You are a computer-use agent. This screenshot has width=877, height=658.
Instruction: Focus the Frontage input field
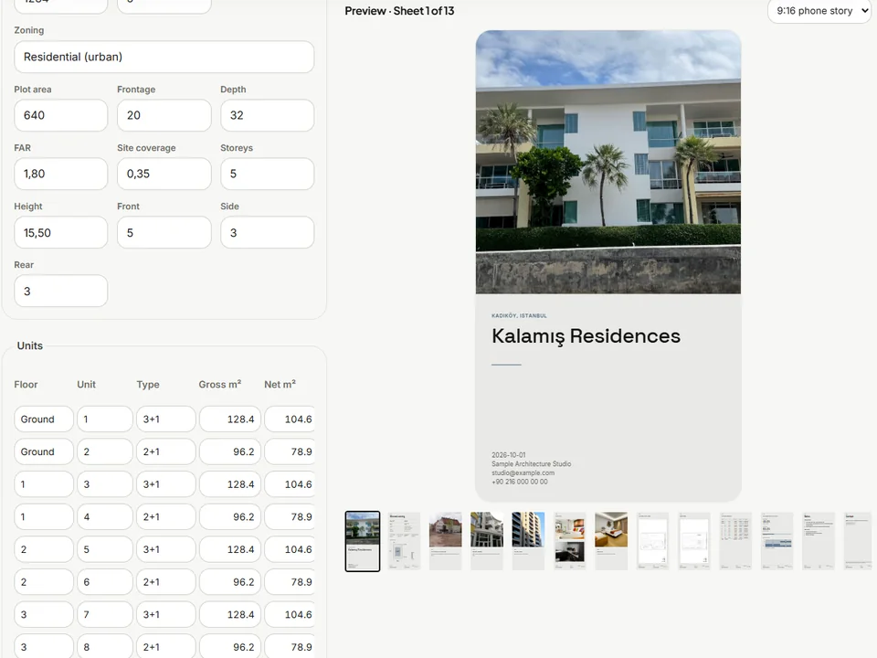pyautogui.click(x=164, y=115)
